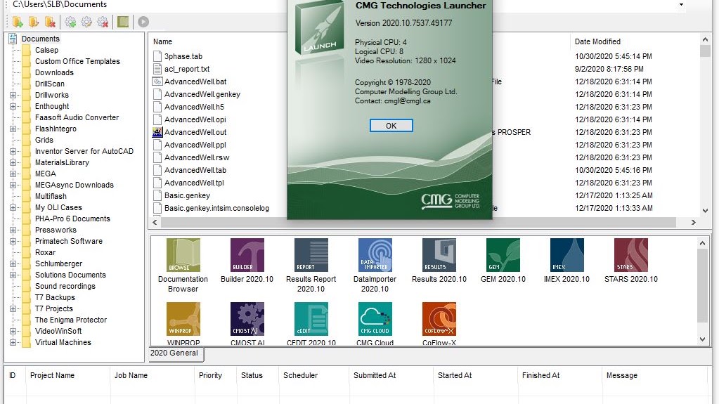Viewport: 719px width, 404px height.
Task: Select the acl_report.txt file
Action: tap(187, 69)
